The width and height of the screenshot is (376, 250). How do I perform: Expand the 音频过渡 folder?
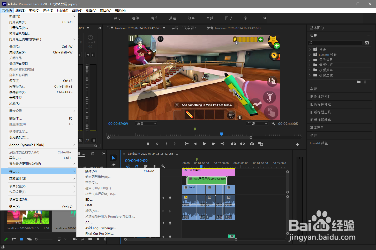click(x=310, y=65)
